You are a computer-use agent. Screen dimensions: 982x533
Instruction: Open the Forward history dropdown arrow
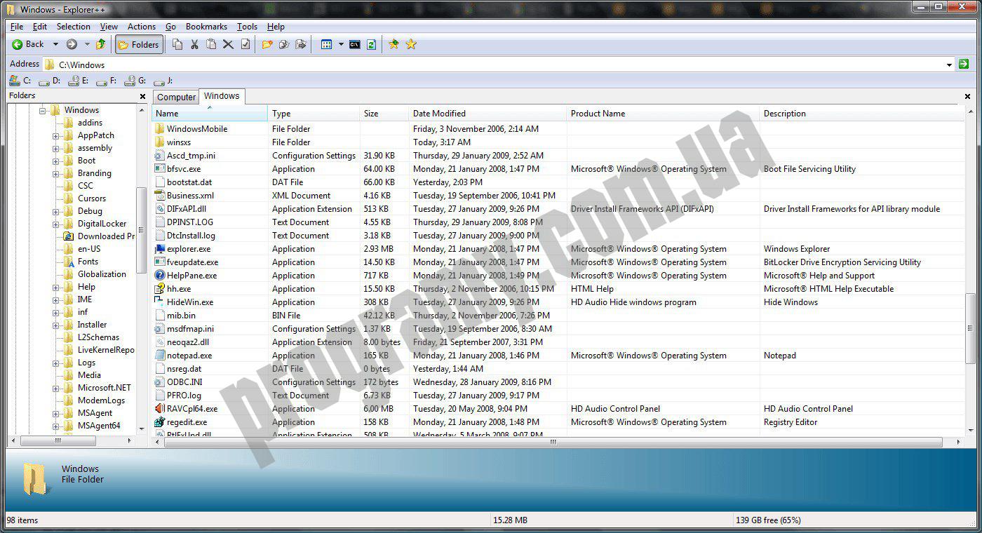(x=87, y=44)
